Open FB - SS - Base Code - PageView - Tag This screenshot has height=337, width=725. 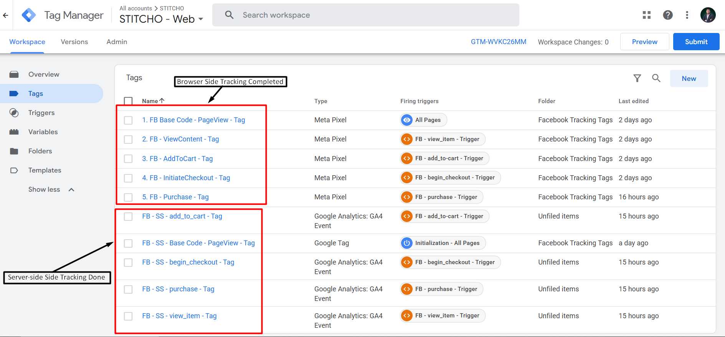198,243
